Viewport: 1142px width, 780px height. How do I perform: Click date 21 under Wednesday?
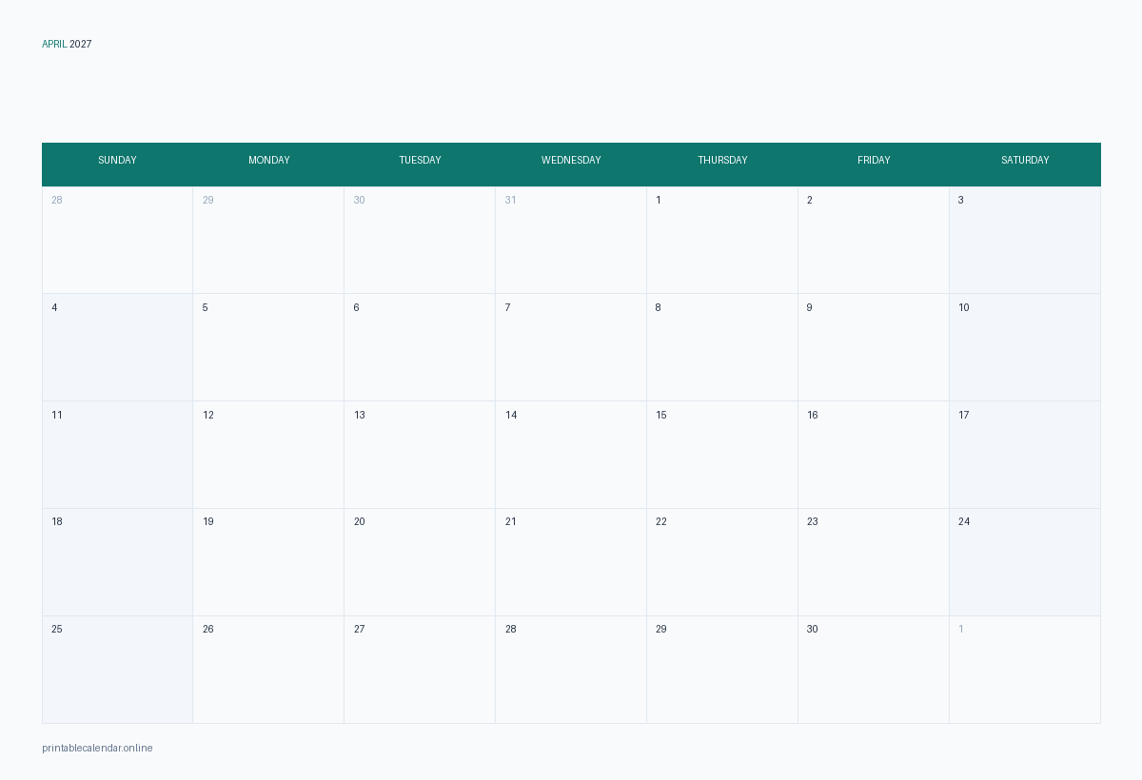coord(511,522)
